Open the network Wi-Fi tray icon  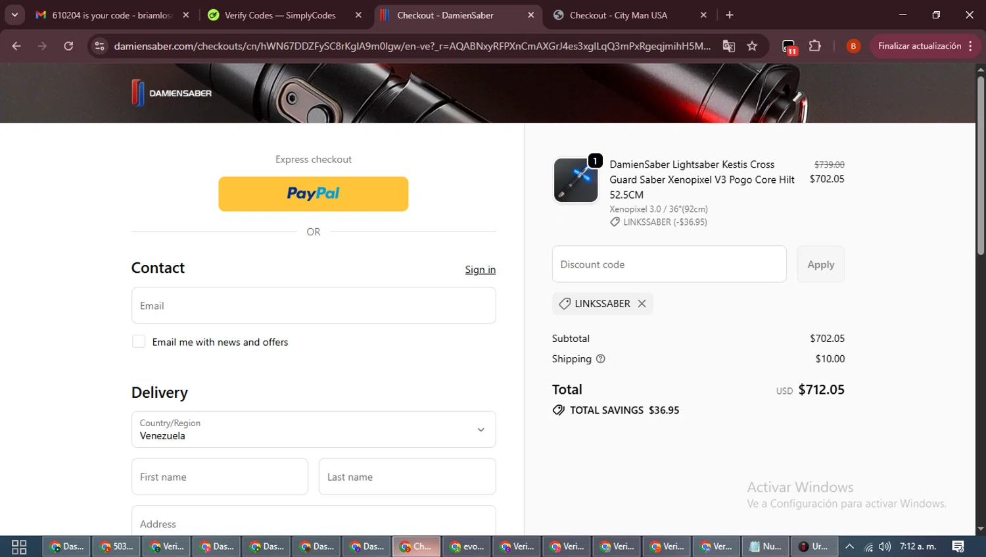868,546
